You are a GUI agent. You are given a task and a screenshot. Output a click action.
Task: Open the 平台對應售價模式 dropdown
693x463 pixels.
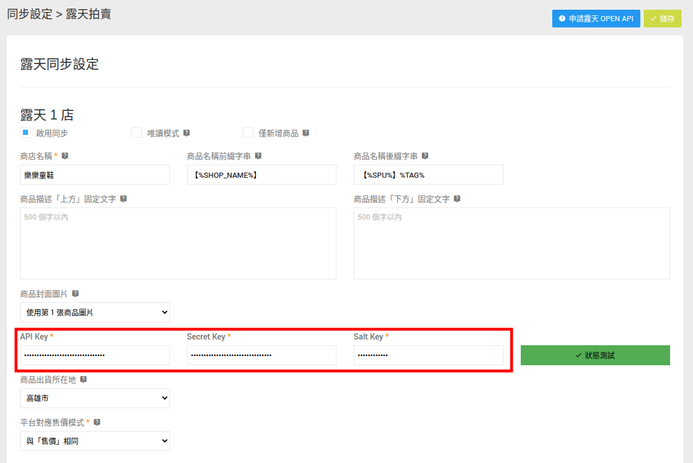coord(94,441)
